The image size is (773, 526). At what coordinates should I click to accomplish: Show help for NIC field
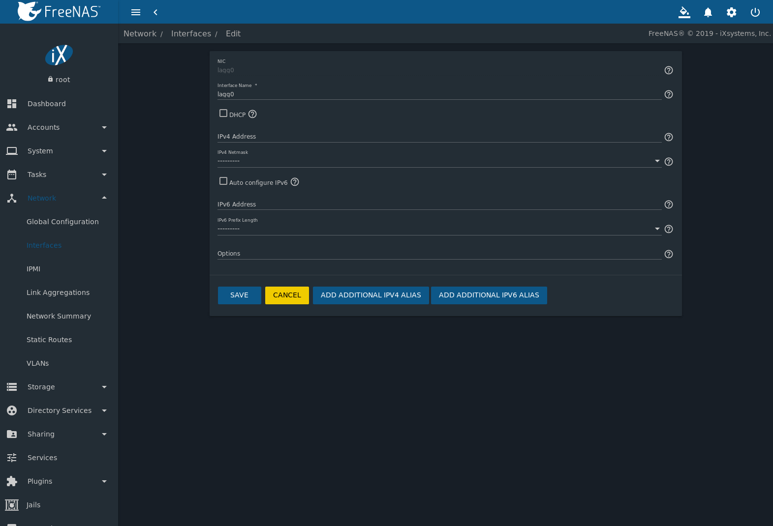tap(669, 70)
